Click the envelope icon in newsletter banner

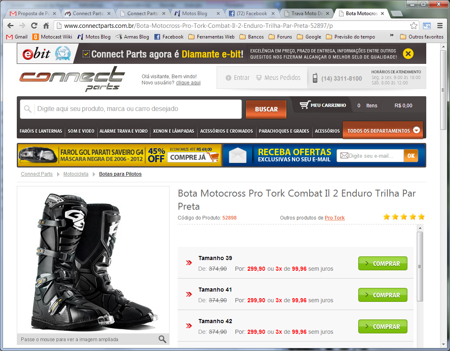(x=237, y=155)
